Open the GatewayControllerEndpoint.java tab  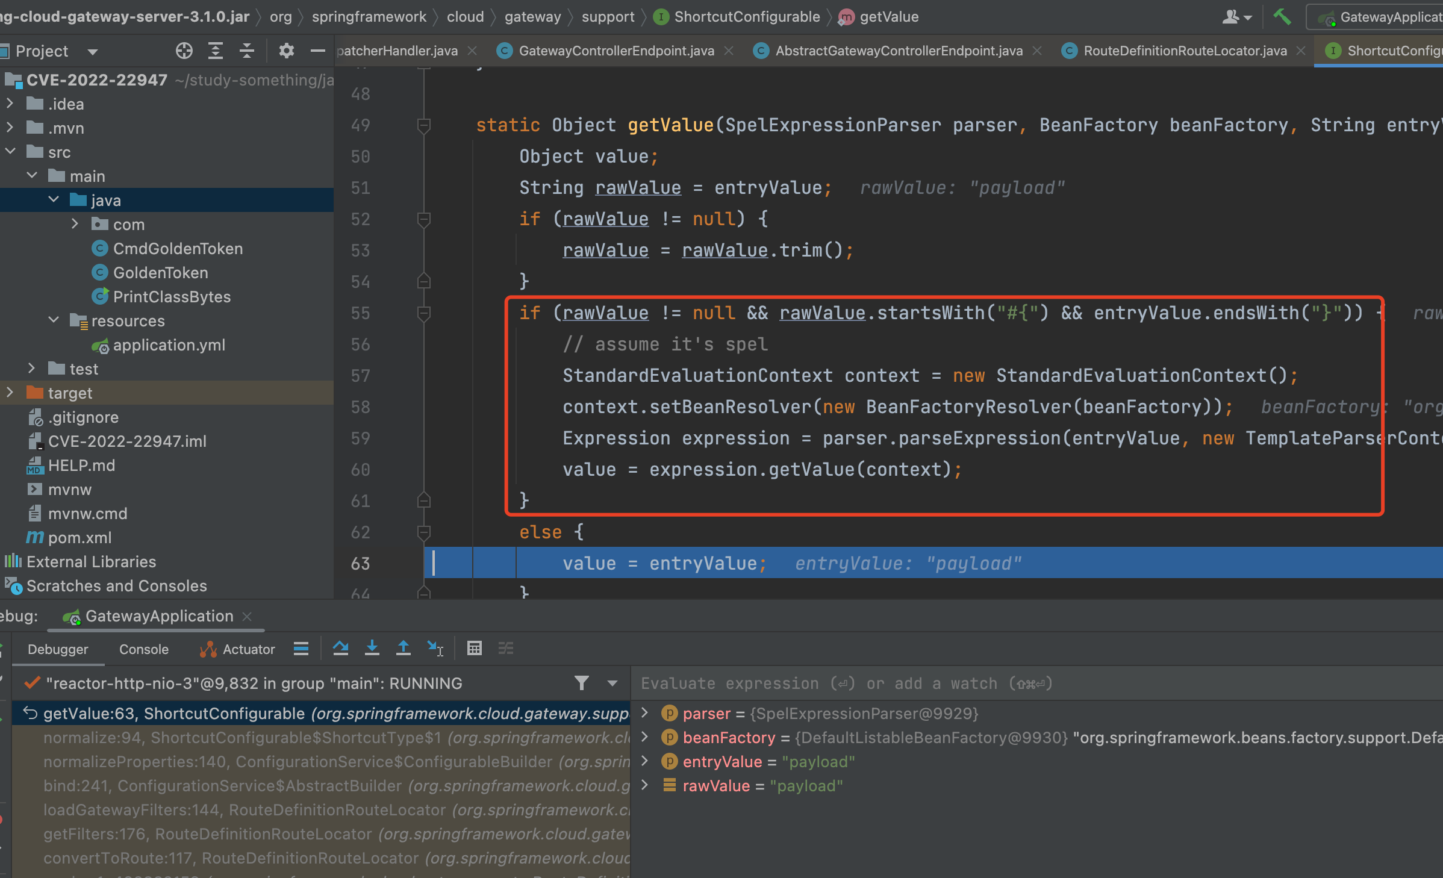(x=616, y=51)
